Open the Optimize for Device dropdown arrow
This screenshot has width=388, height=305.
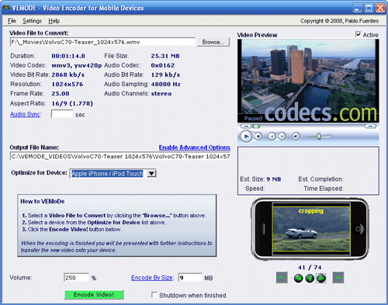tap(151, 173)
